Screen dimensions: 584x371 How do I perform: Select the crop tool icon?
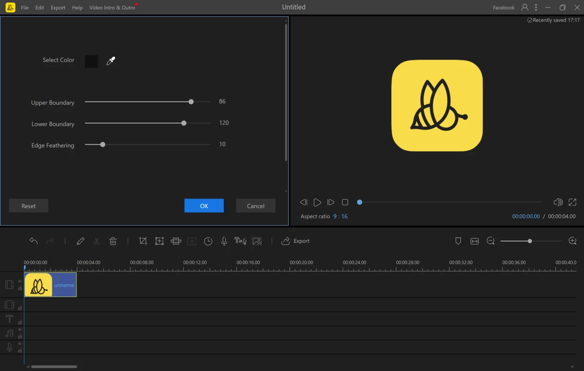pyautogui.click(x=143, y=241)
